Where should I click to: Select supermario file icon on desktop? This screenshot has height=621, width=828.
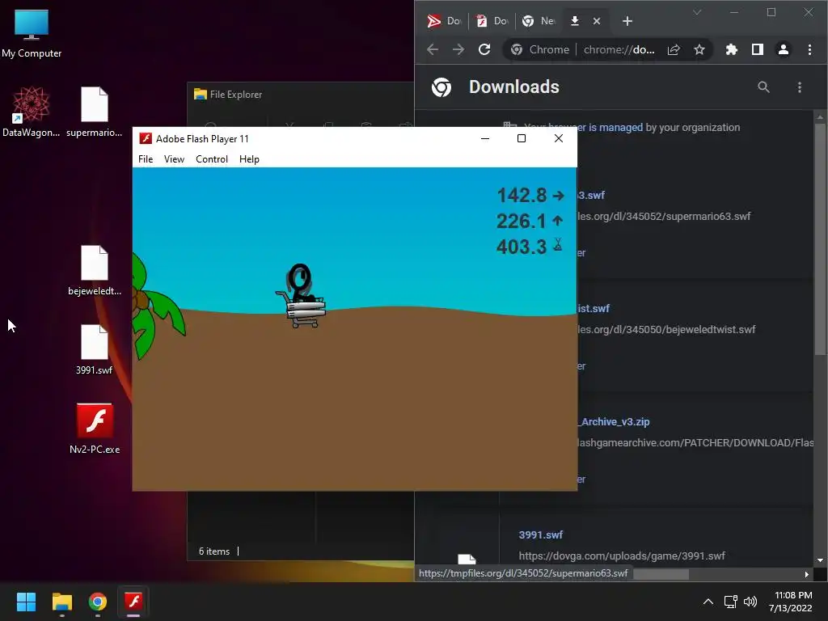click(95, 112)
